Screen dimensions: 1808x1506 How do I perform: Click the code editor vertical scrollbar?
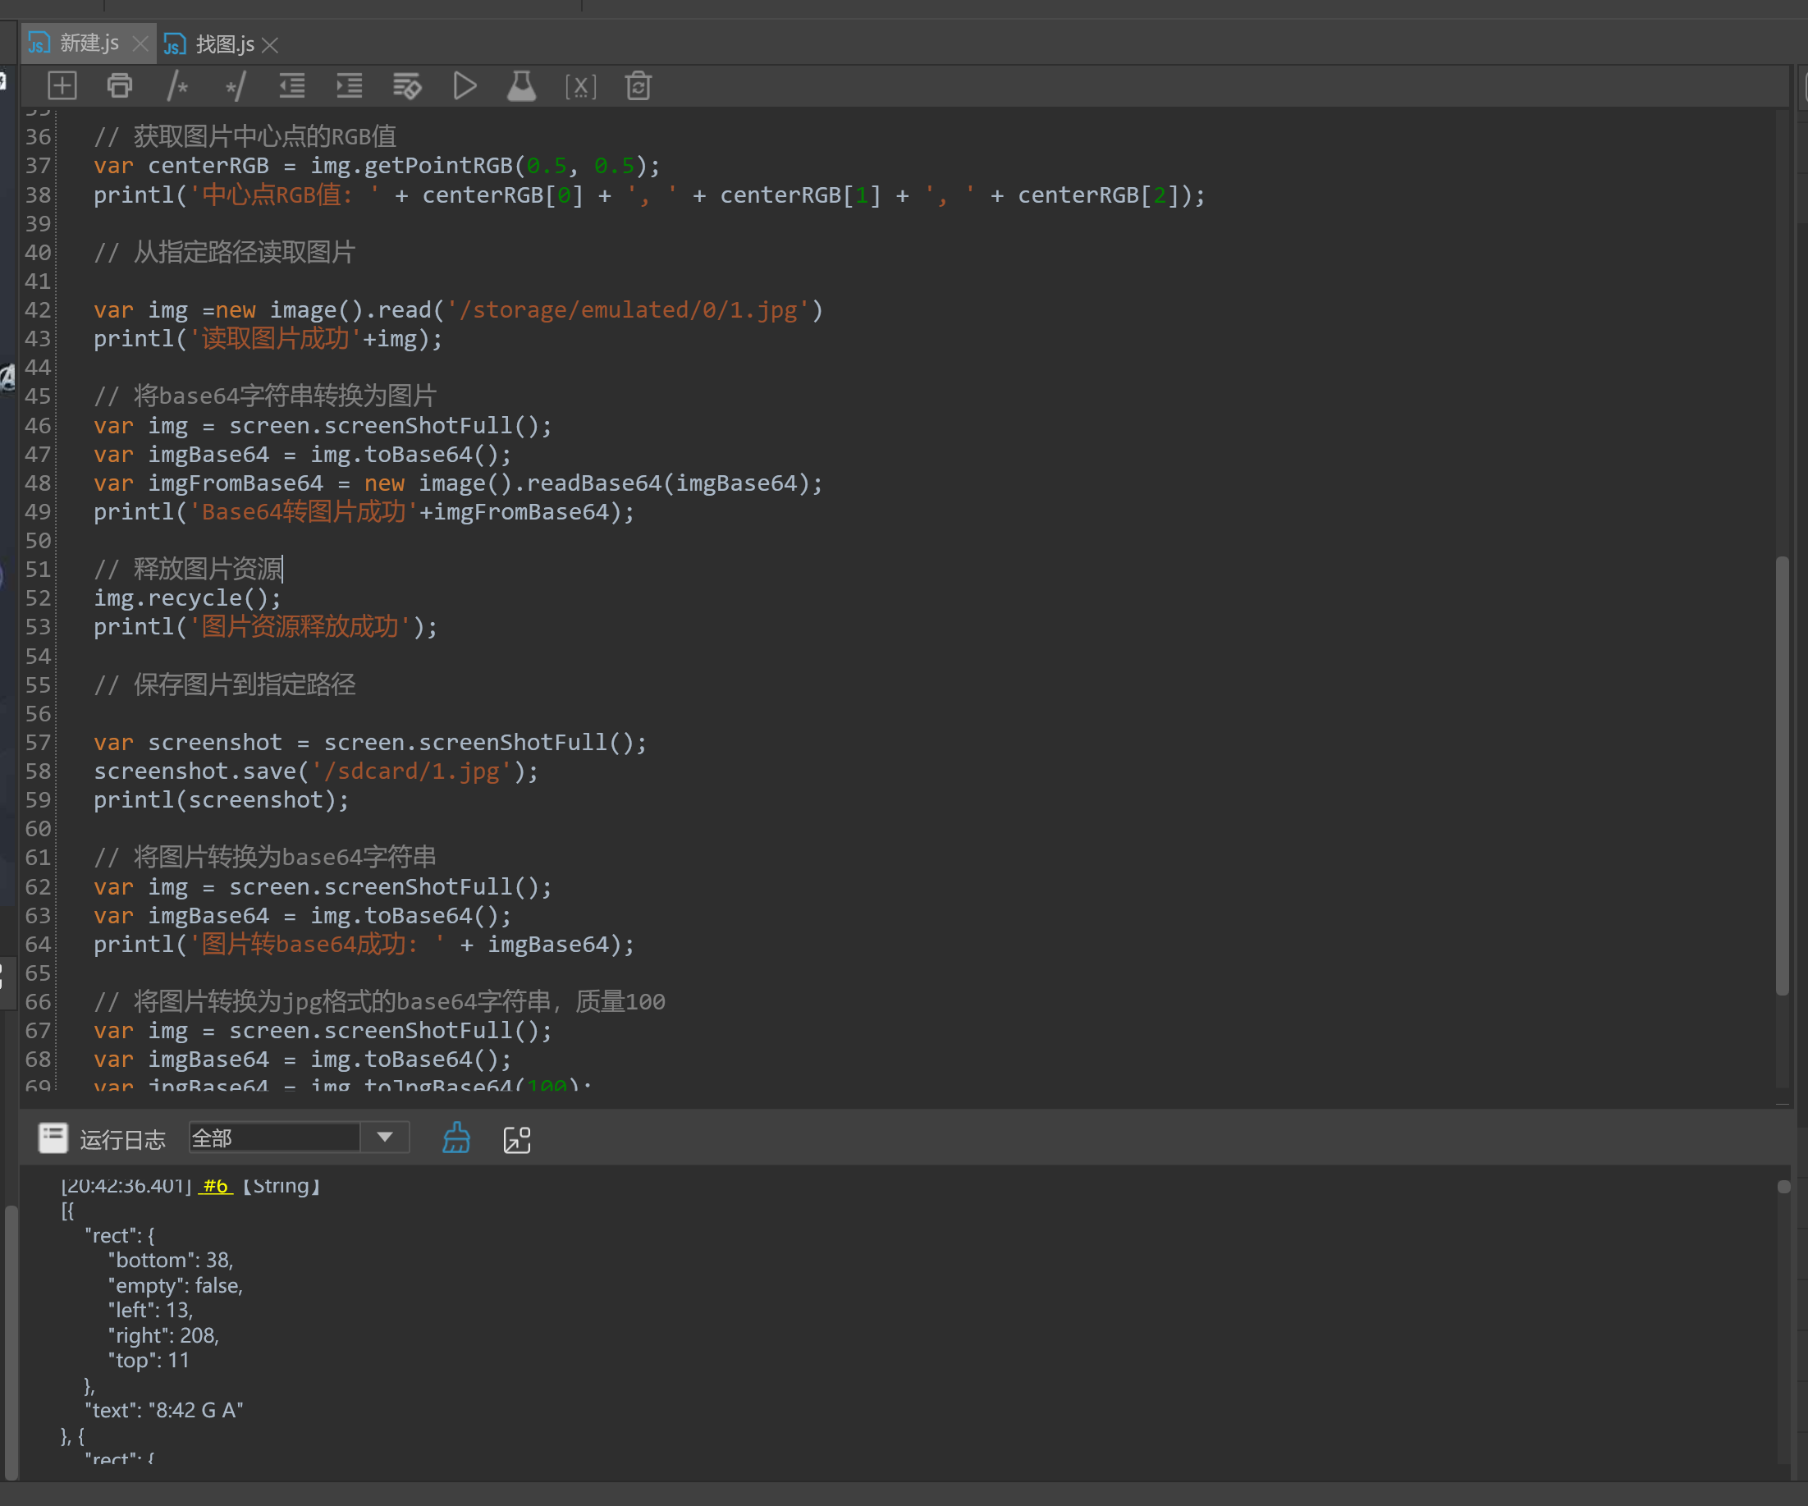click(x=1783, y=775)
